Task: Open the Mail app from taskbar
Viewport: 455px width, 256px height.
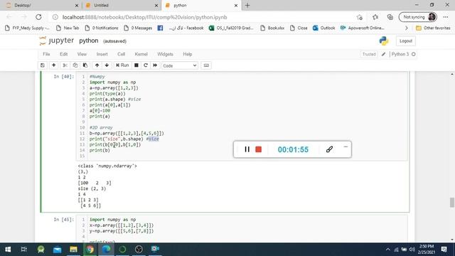Action: coord(57,249)
